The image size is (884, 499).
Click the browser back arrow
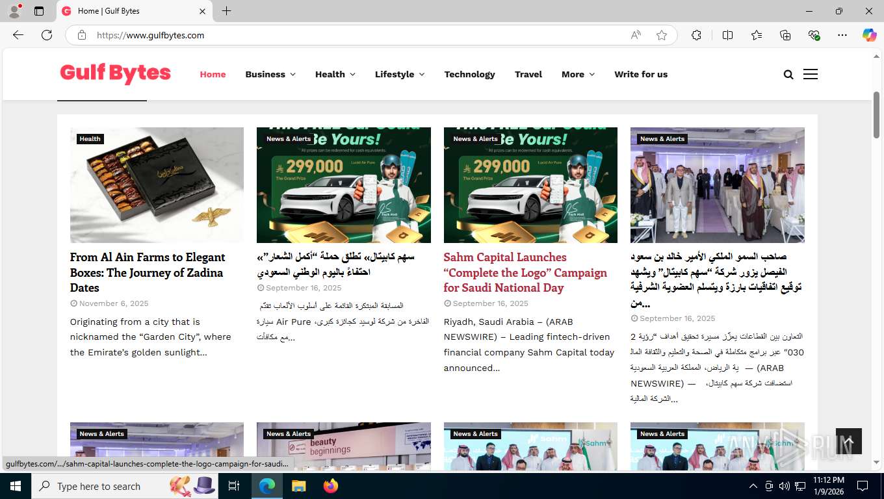coord(18,35)
